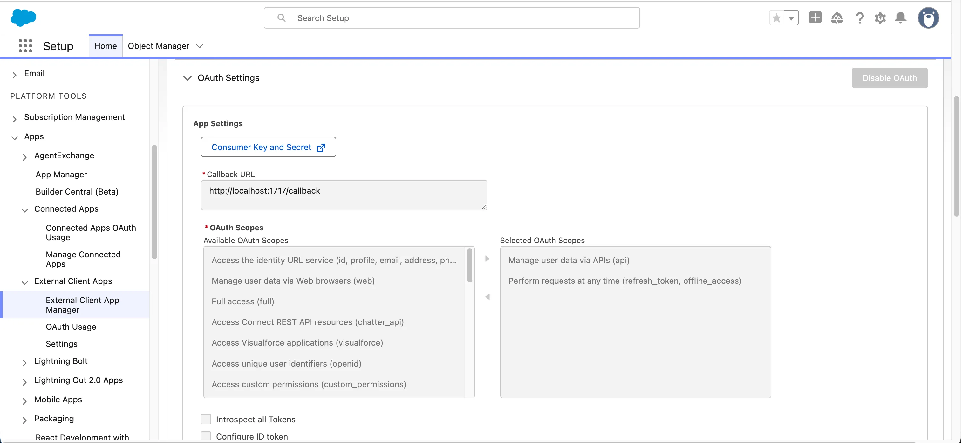Image resolution: width=961 pixels, height=443 pixels.
Task: Click the Disable OAuth button
Action: (889, 77)
